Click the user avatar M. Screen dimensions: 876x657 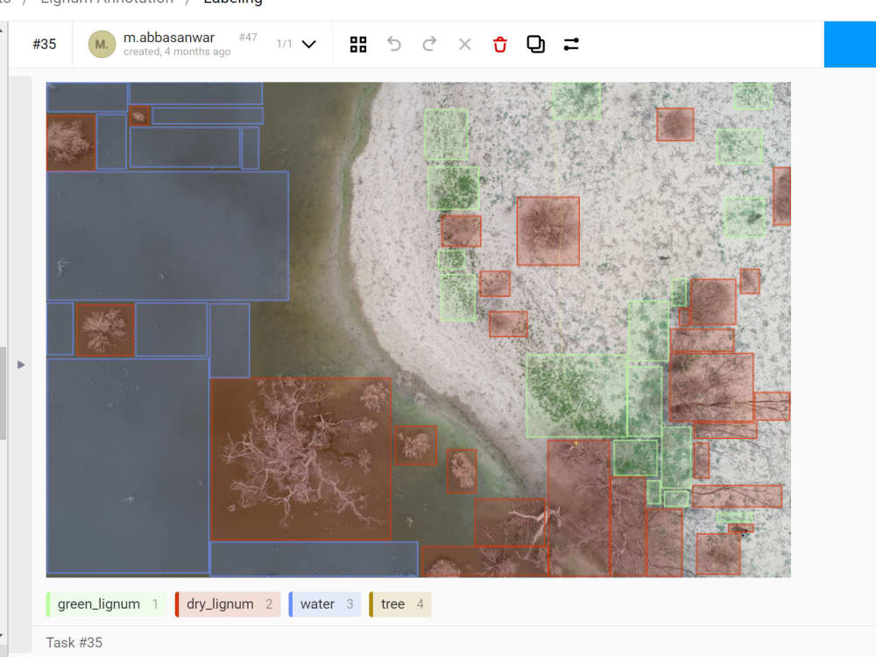tap(102, 44)
